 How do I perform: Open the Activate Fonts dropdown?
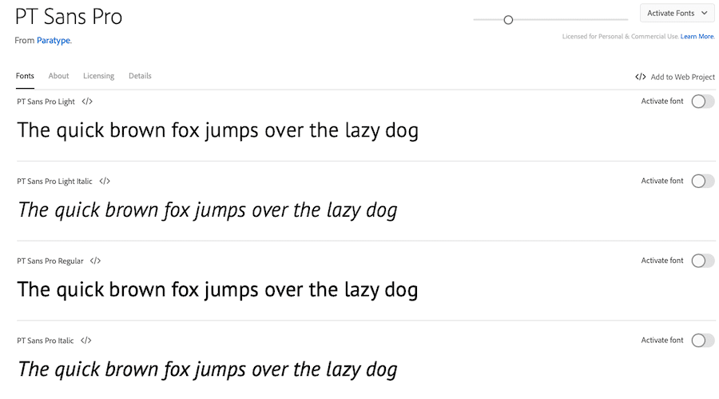point(677,13)
